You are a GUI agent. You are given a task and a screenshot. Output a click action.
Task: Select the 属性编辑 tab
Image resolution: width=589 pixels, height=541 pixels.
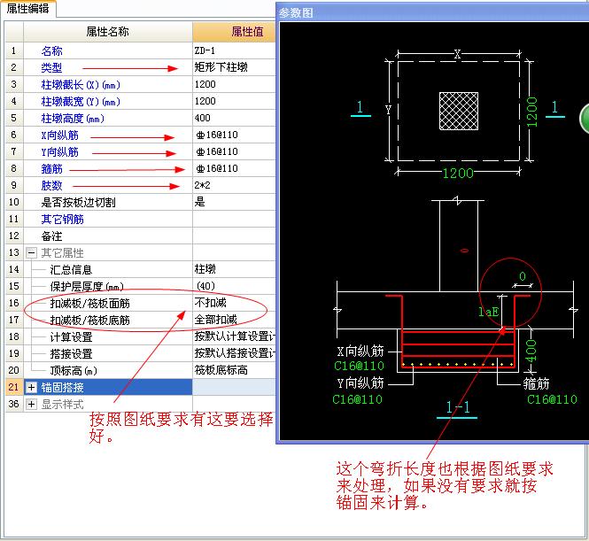click(x=27, y=8)
